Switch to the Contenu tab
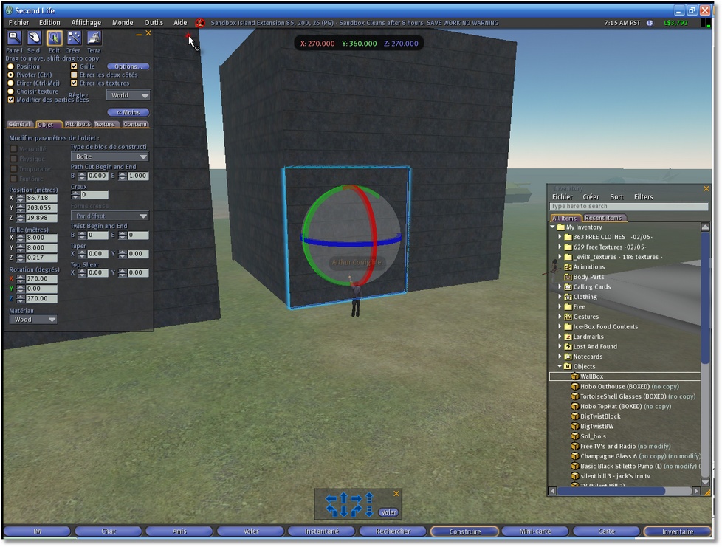Image resolution: width=722 pixels, height=547 pixels. click(135, 124)
